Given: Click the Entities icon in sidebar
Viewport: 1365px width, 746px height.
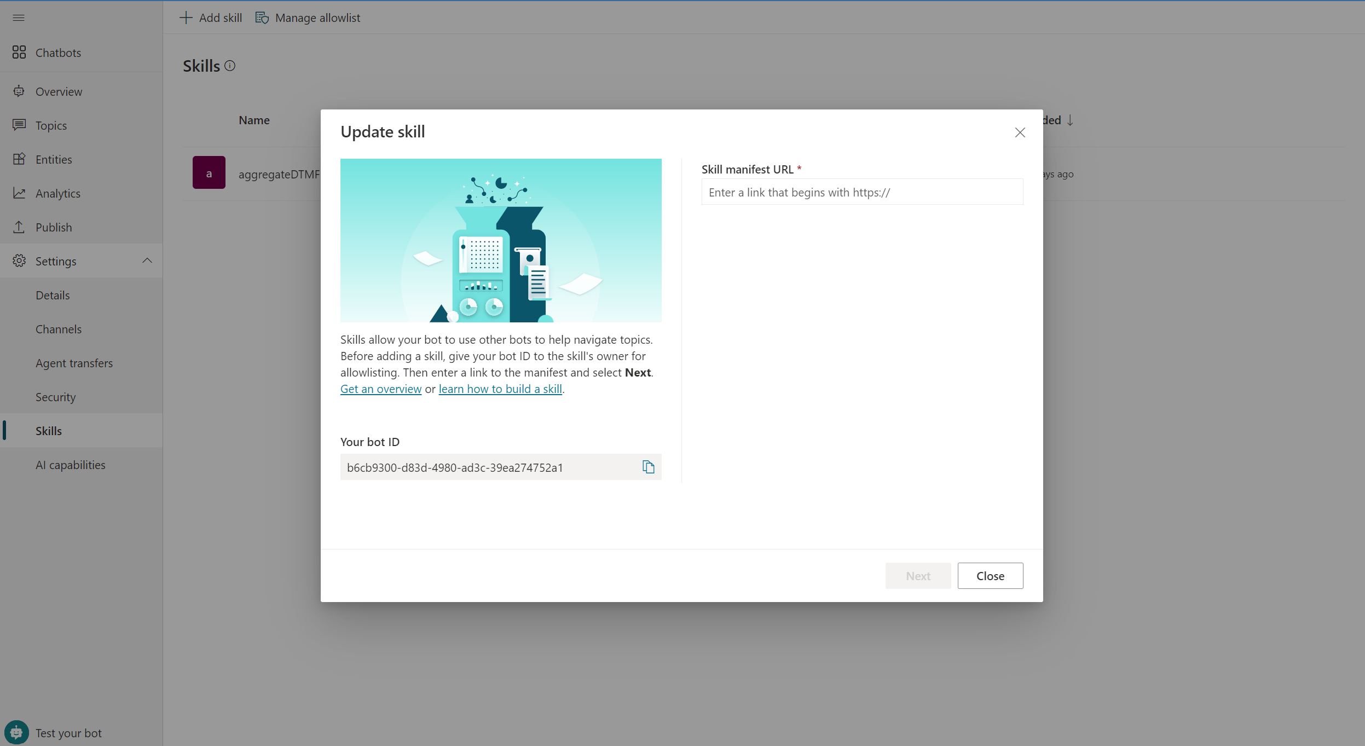Looking at the screenshot, I should click(19, 159).
